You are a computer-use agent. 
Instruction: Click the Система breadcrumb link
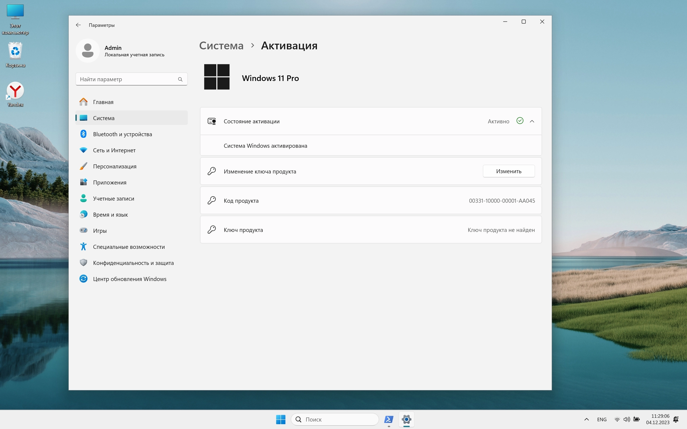[x=221, y=46]
